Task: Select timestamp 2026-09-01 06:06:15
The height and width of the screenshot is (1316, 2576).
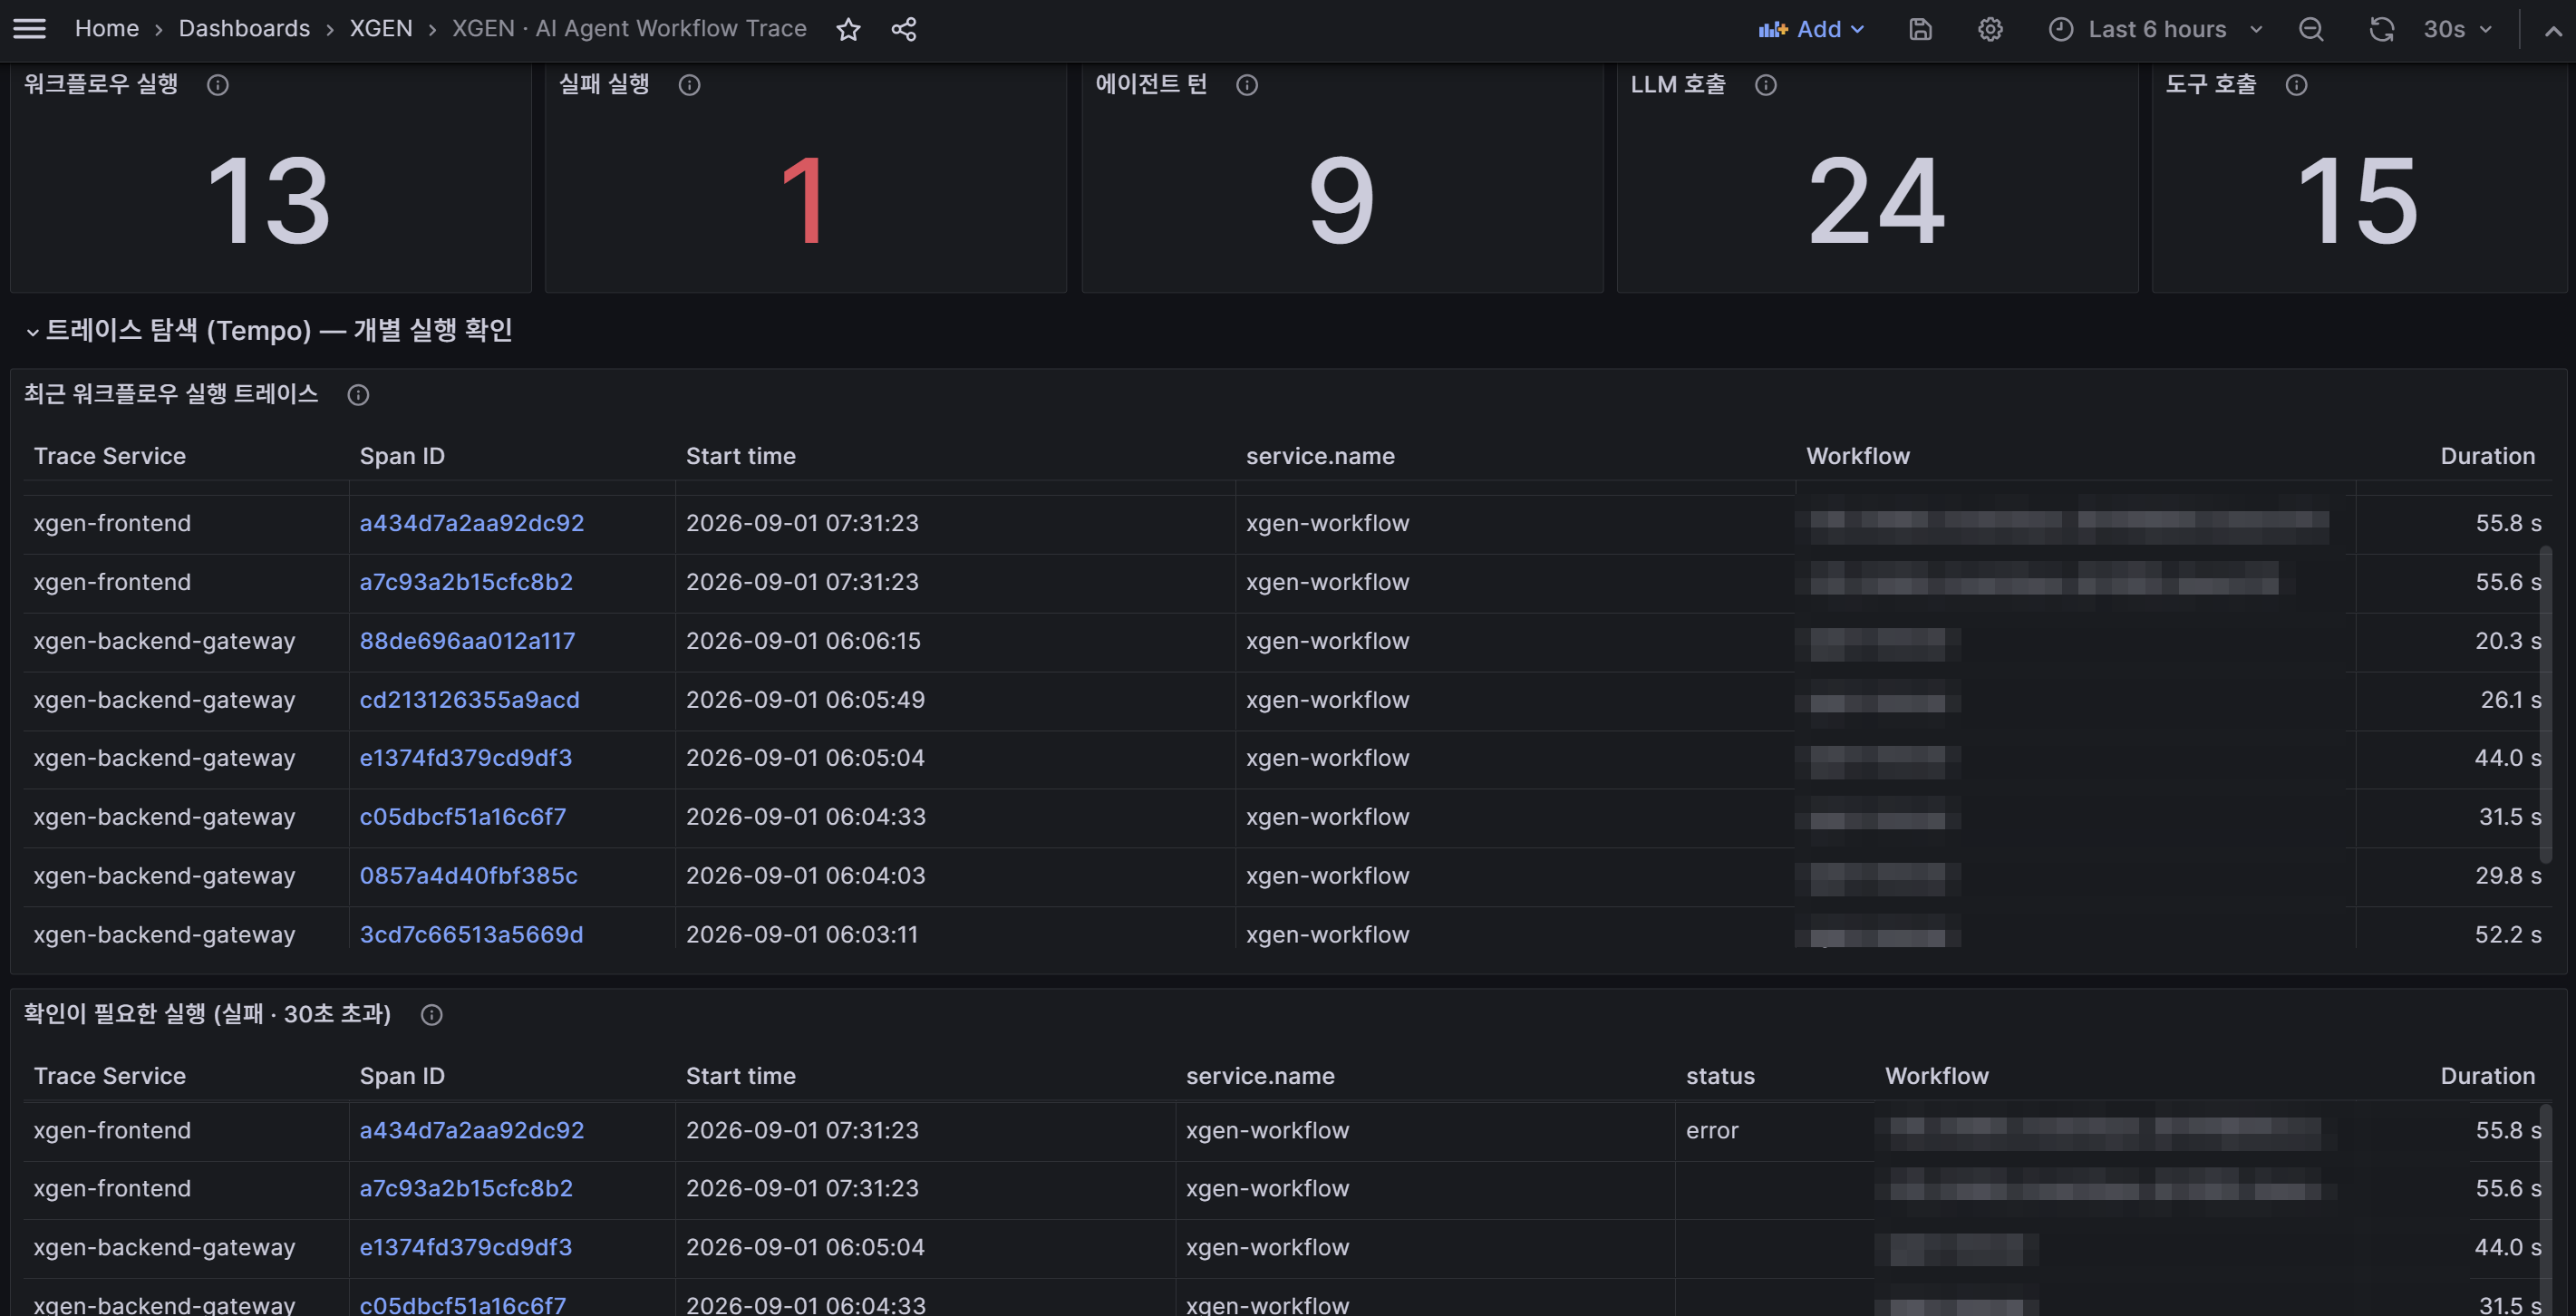Action: pos(803,641)
